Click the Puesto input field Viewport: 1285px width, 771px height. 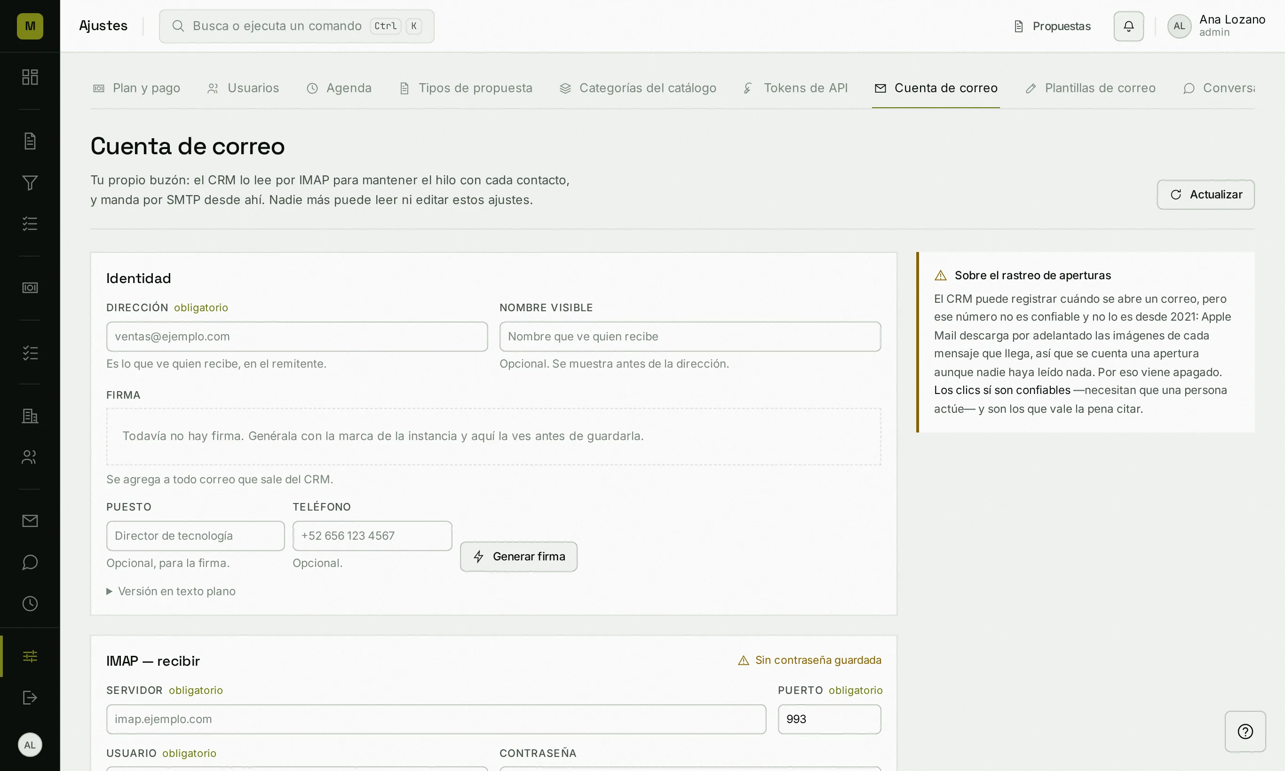point(196,535)
